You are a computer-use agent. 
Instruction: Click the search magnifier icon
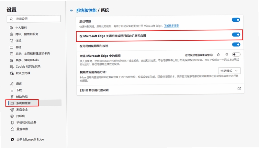click(x=11, y=19)
